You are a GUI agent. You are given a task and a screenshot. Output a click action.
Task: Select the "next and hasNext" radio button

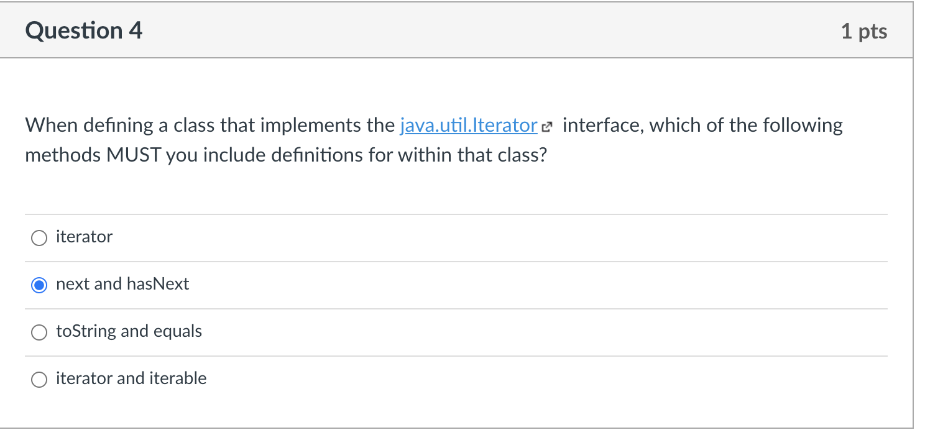click(x=39, y=285)
